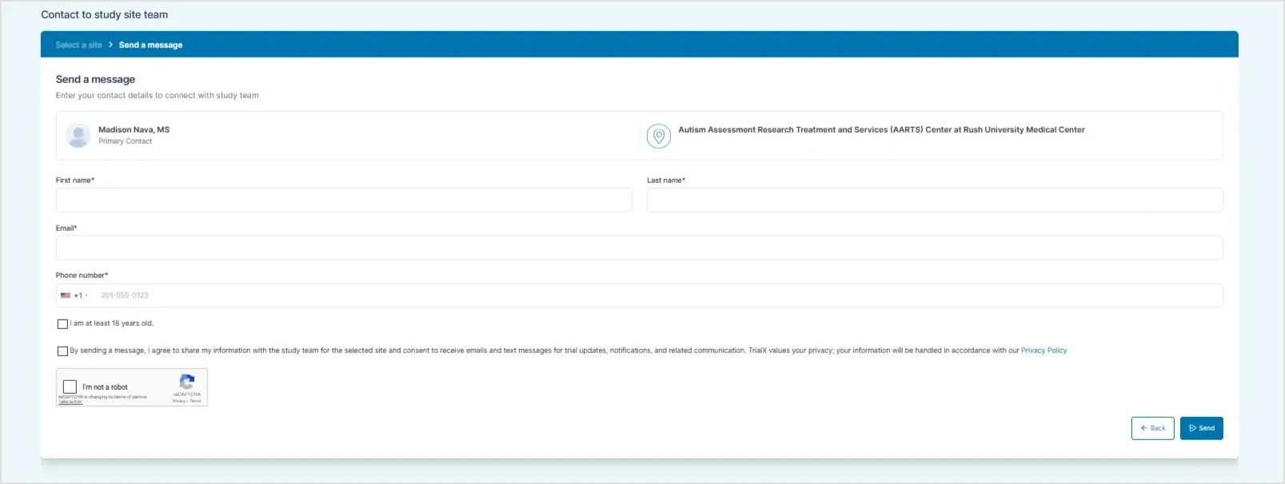The height and width of the screenshot is (484, 1285).
Task: Open the Privacy Policy link
Action: point(1044,351)
